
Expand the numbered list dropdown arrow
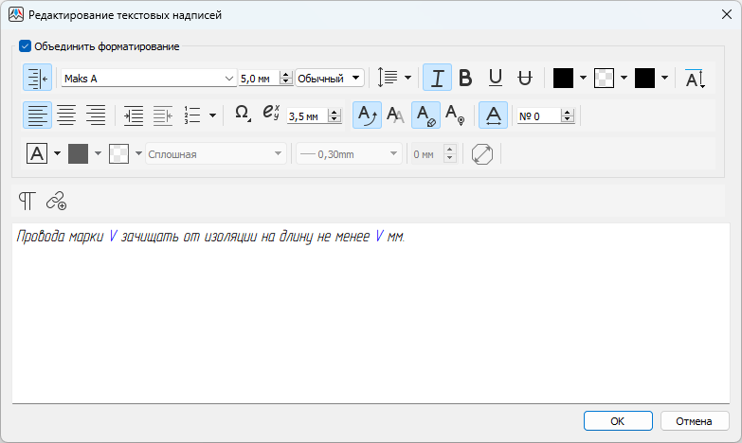click(212, 115)
